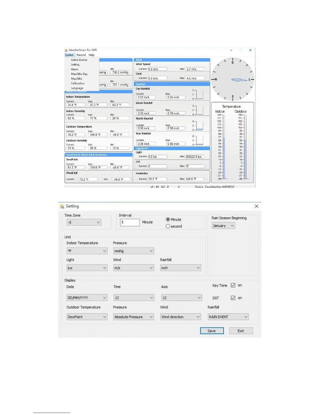The image size is (320, 415).
Task: Click the UVI max 15 value
Action: pyautogui.click(x=195, y=166)
